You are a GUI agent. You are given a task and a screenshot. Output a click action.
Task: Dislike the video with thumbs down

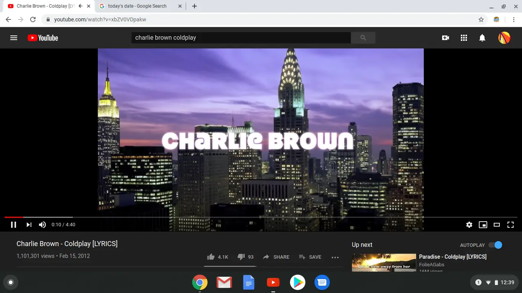pyautogui.click(x=245, y=257)
